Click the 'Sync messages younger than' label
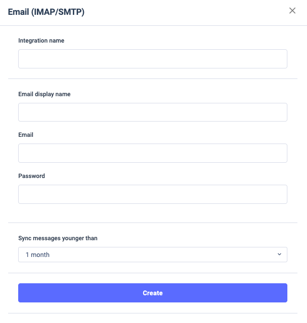Screen dimensions: 307x323 pos(58,238)
